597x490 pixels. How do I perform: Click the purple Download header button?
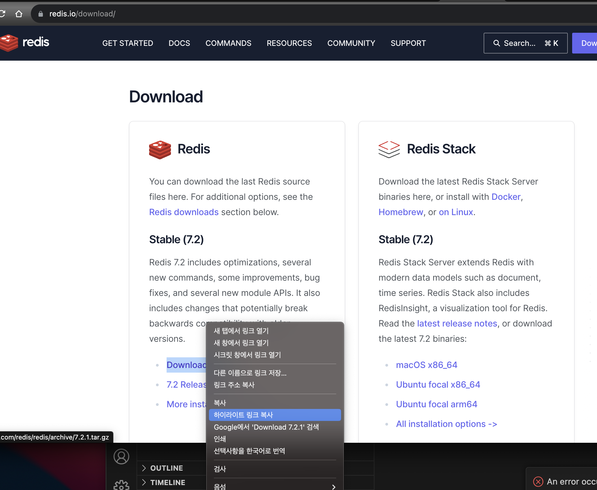point(585,43)
